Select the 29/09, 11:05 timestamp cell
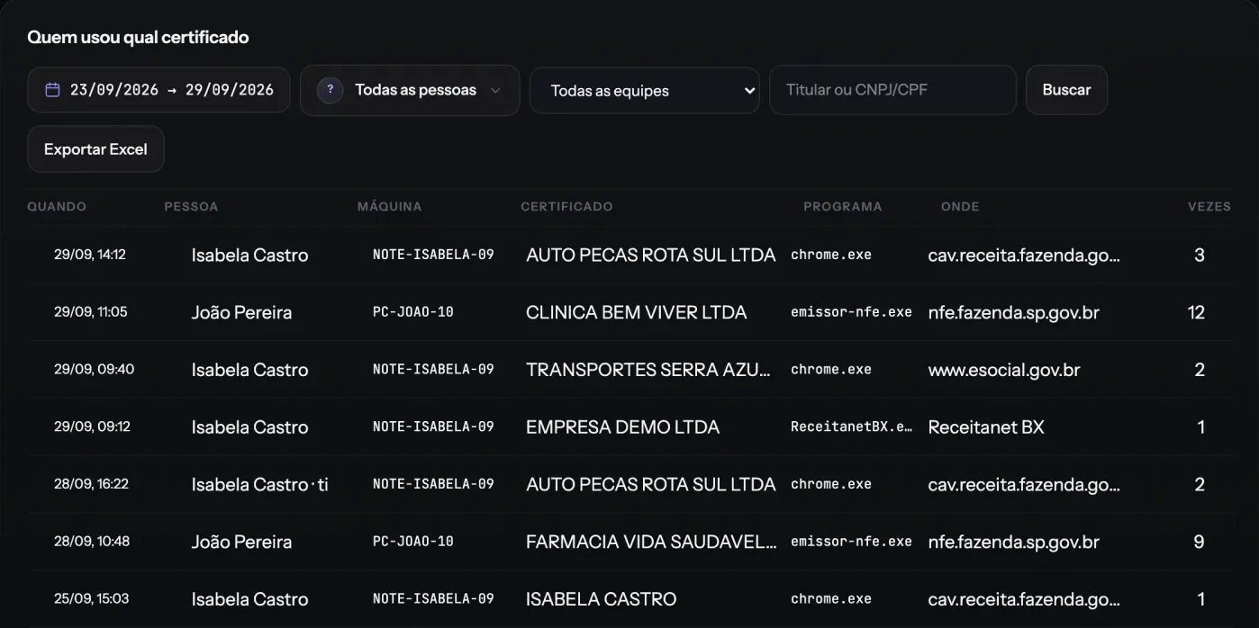 pos(91,312)
